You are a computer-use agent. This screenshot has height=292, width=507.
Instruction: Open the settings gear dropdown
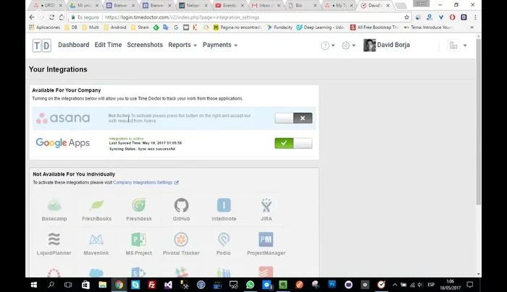click(348, 46)
